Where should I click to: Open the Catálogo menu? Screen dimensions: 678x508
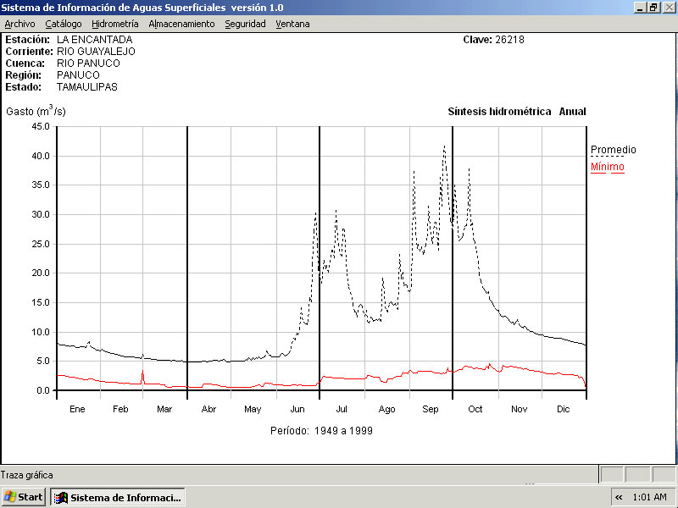pos(64,24)
